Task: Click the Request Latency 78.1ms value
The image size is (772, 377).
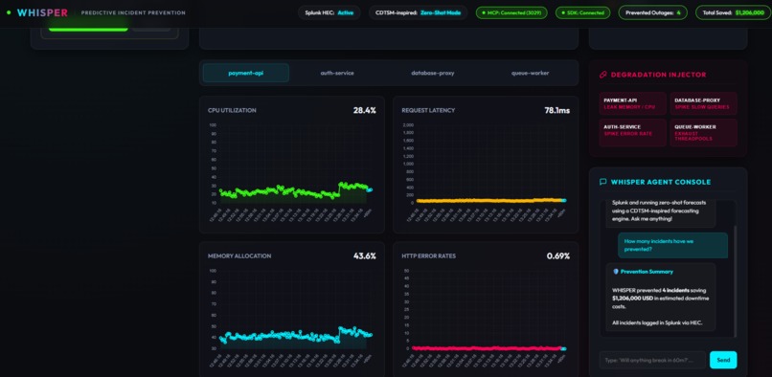Action: (556, 110)
